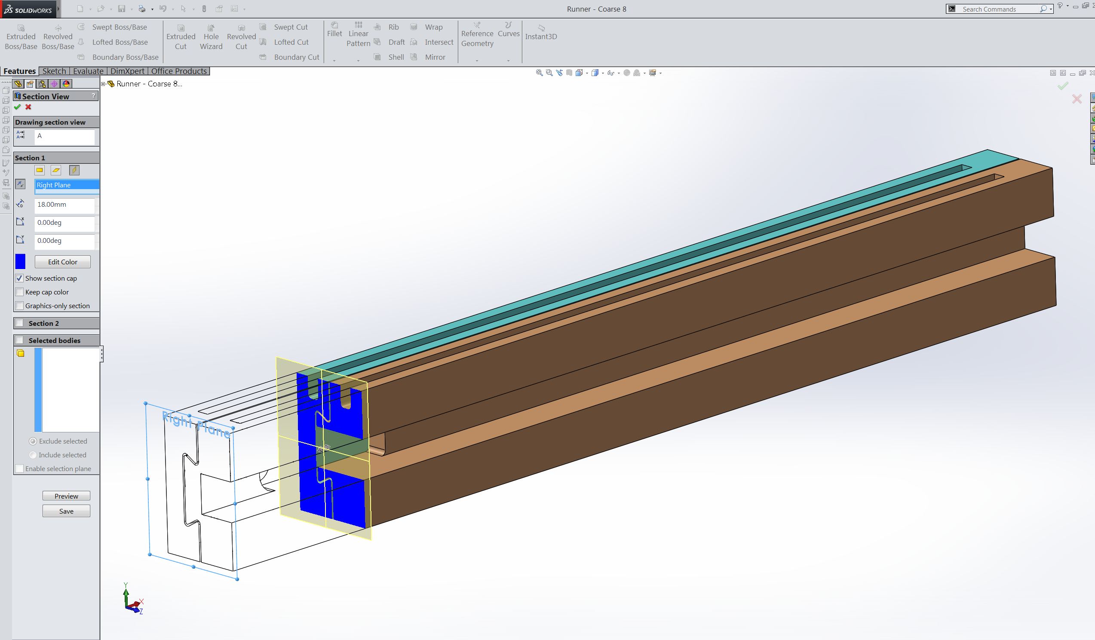
Task: Open the Hole Wizard
Action: coord(211,37)
